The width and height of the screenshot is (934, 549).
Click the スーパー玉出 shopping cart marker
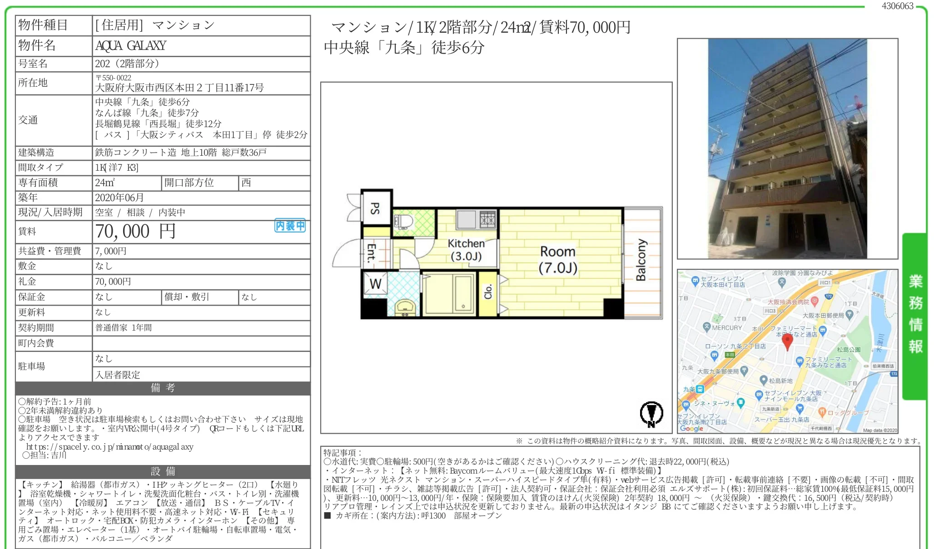(800, 409)
